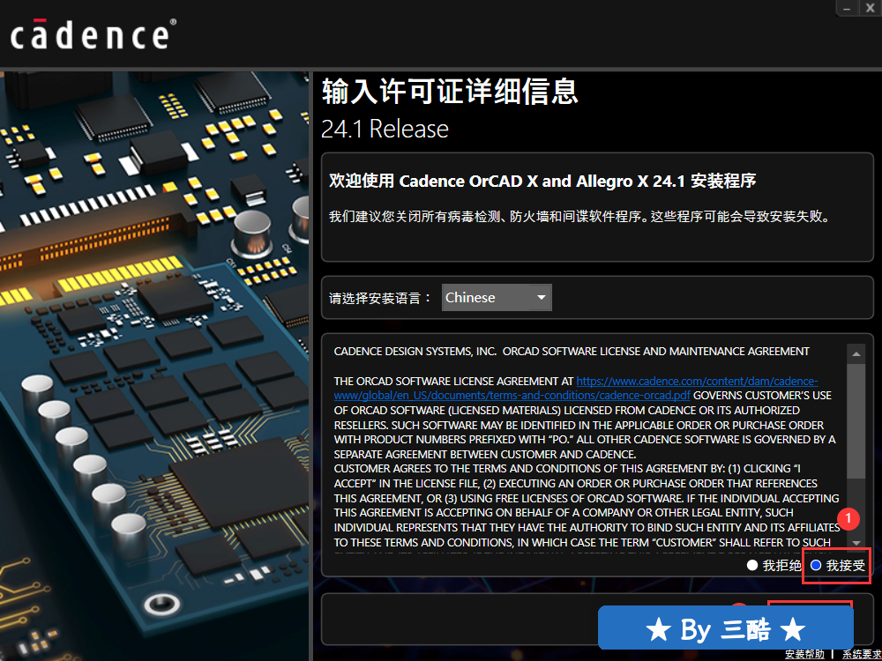Screen dimensions: 882x661
Task: Click the cadence logo in header
Action: click(93, 33)
